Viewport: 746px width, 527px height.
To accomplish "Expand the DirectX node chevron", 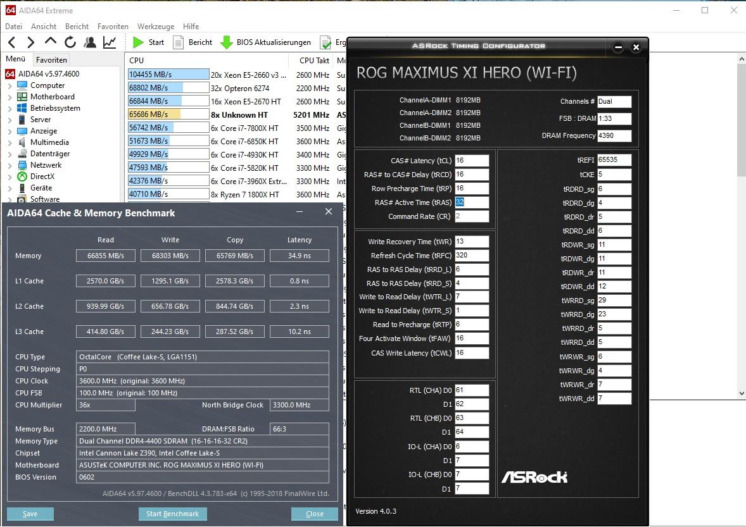I will (x=10, y=177).
